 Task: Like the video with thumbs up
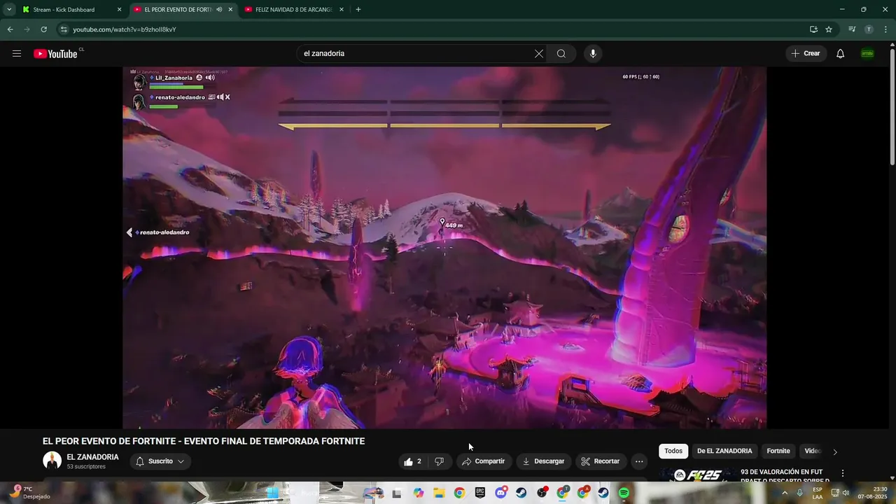[413, 461]
